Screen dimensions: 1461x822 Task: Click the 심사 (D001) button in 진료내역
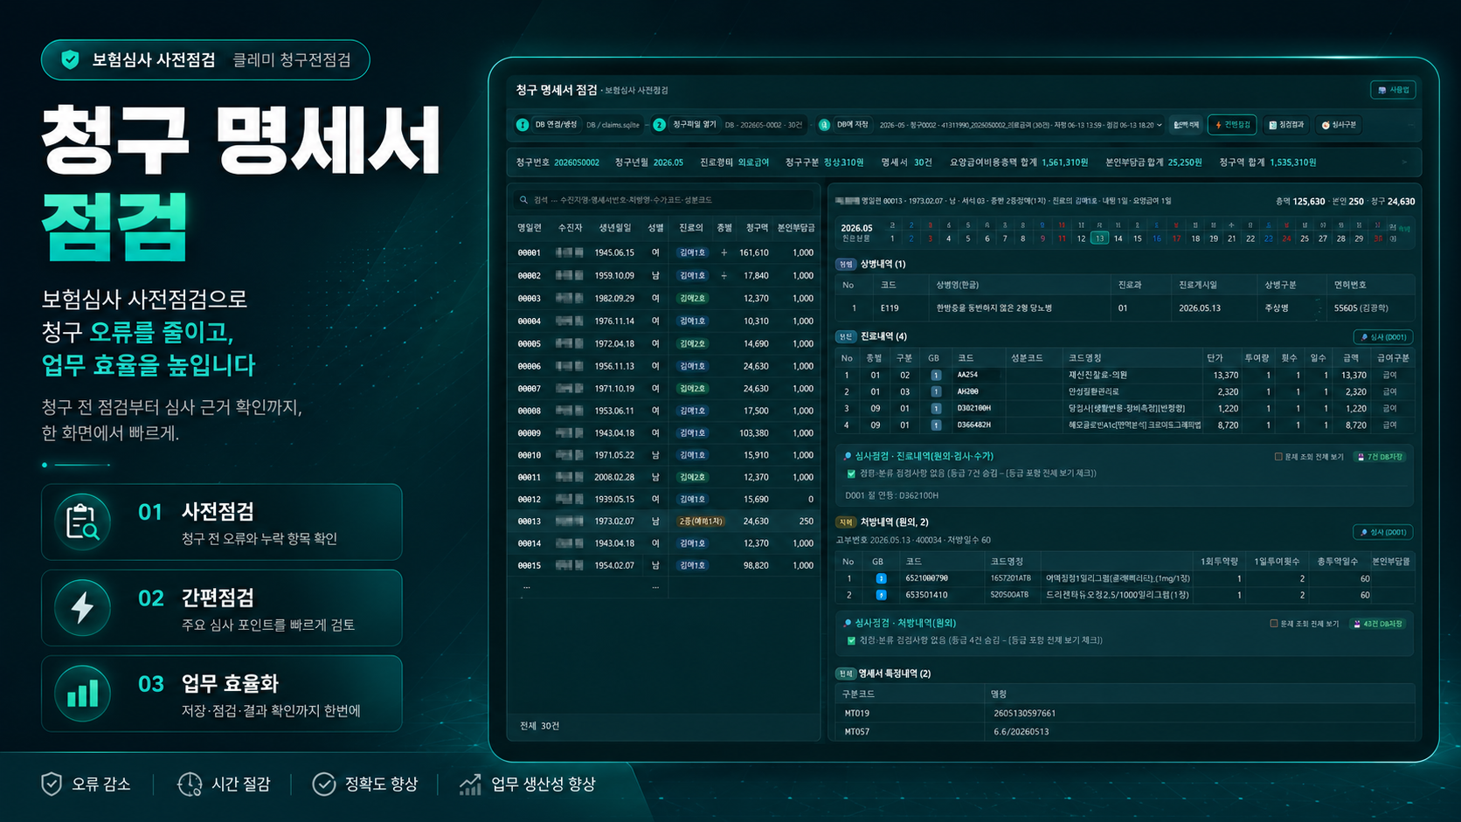[x=1383, y=337]
